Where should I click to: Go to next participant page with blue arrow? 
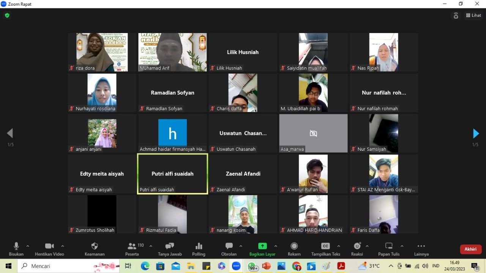click(x=475, y=134)
